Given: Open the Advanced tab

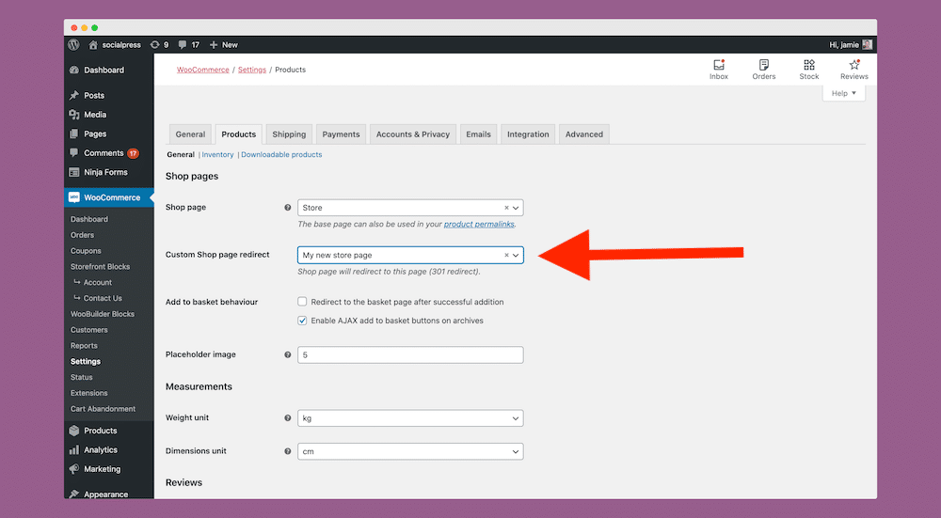Looking at the screenshot, I should 584,134.
